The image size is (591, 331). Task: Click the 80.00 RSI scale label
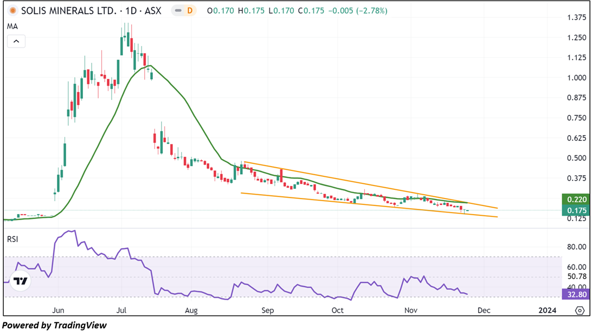pos(577,247)
